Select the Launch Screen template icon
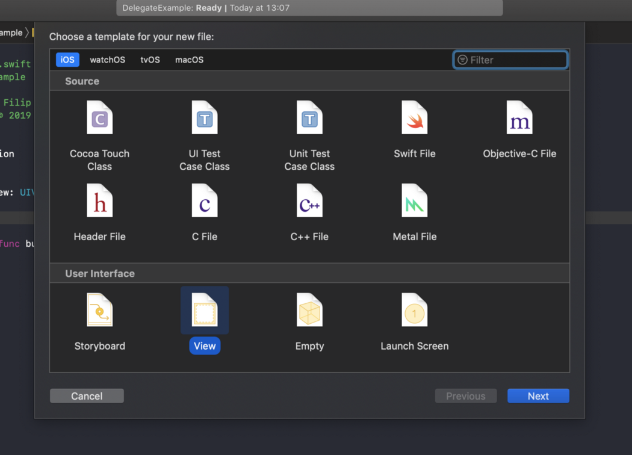This screenshot has height=455, width=632. click(414, 309)
